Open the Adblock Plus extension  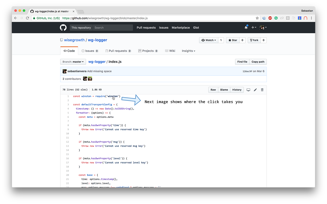coord(270,18)
